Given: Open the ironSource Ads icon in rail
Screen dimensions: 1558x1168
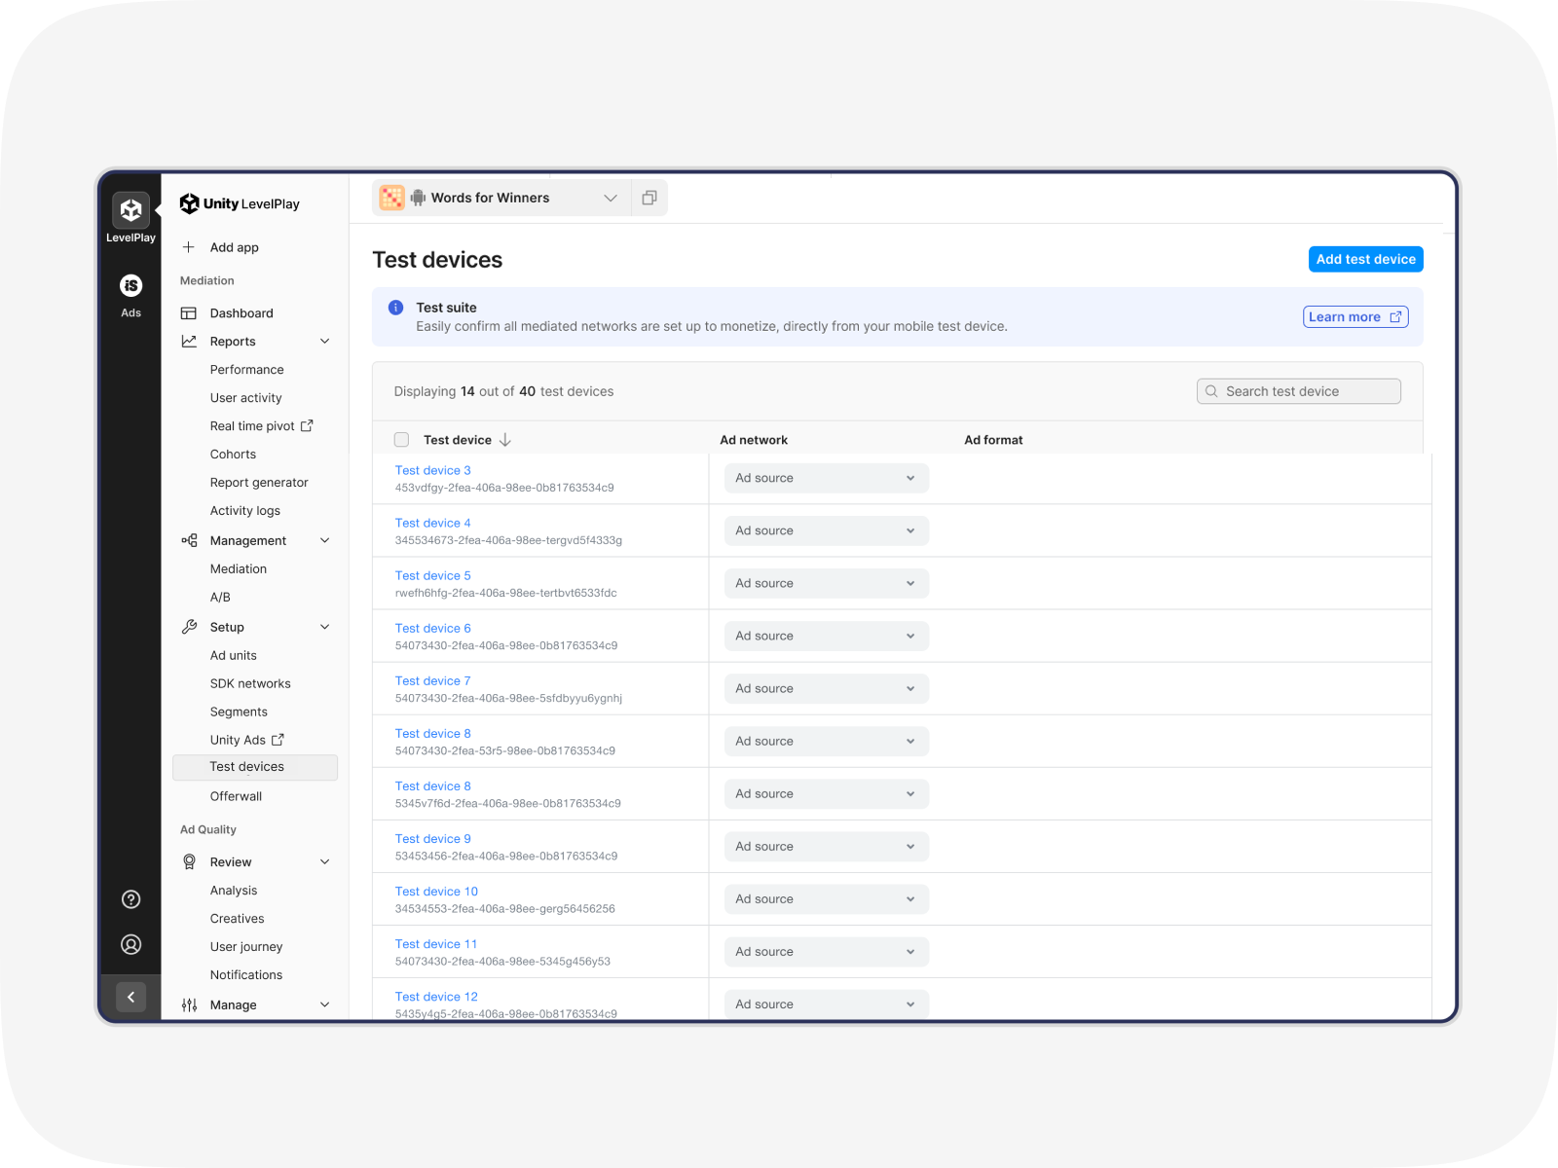Looking at the screenshot, I should point(130,286).
